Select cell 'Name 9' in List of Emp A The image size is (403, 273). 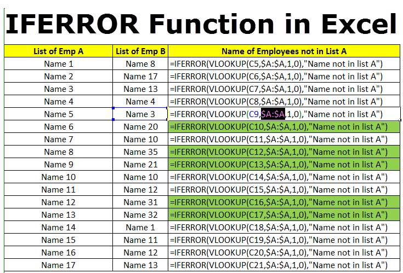(58, 164)
